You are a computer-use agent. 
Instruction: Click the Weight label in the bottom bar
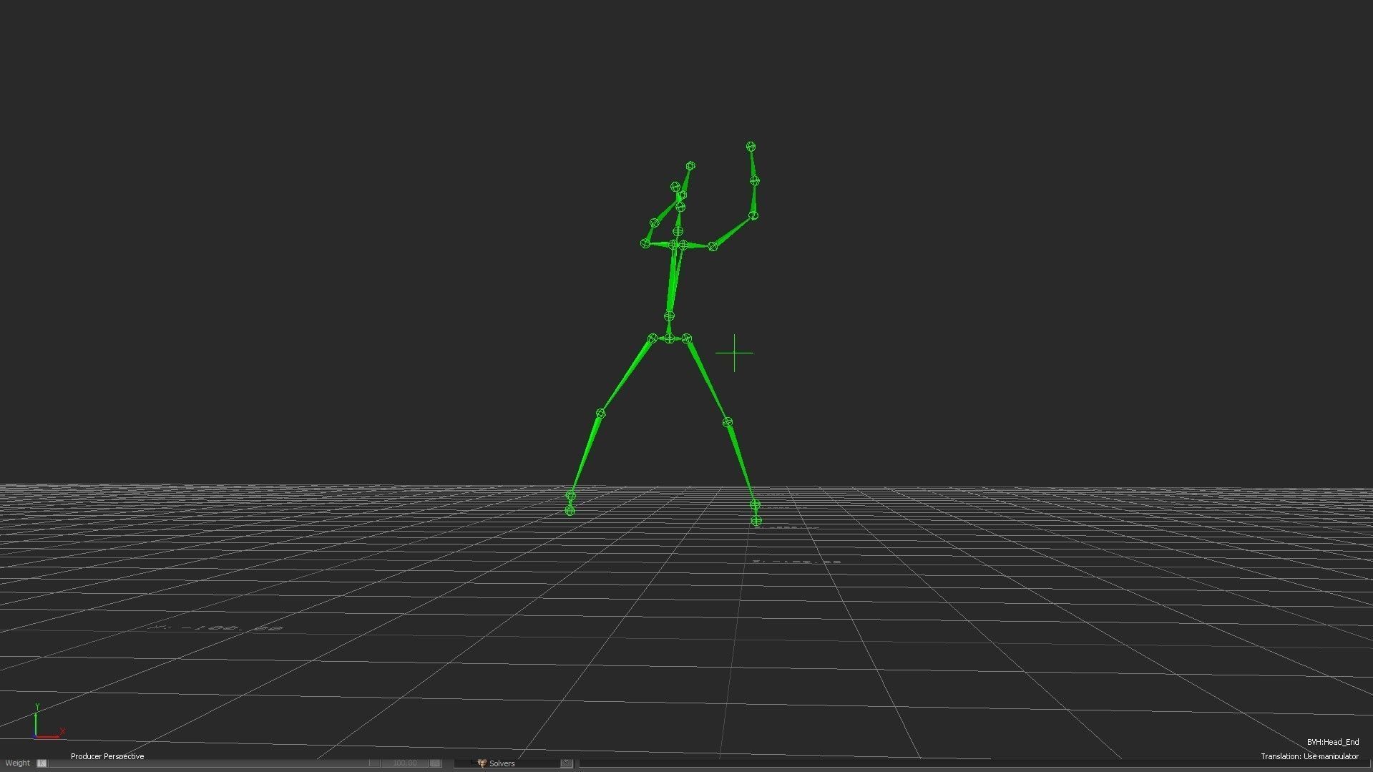(x=17, y=763)
